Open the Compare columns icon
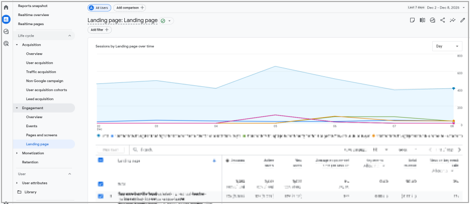The width and height of the screenshot is (470, 204). click(x=422, y=21)
